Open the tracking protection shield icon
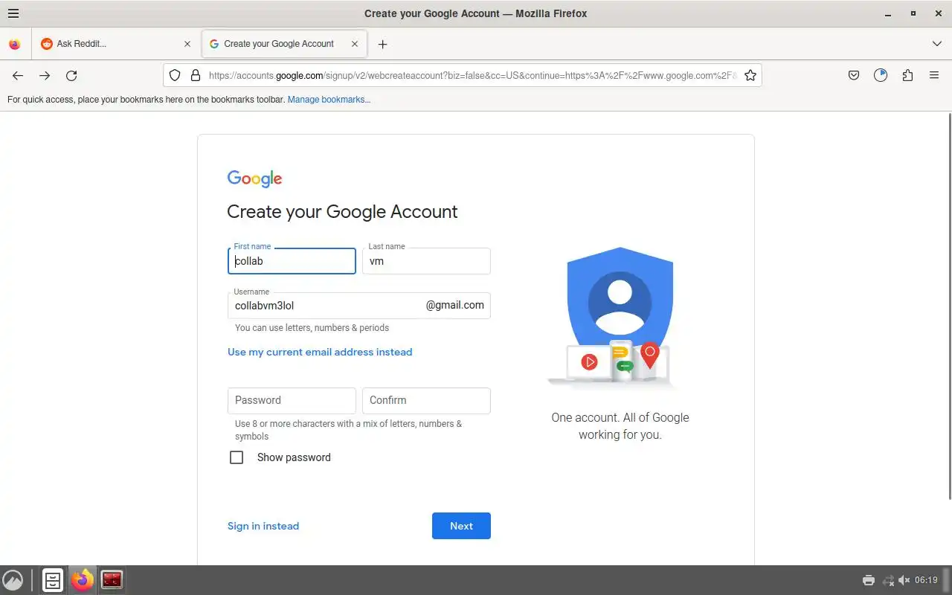Image resolution: width=952 pixels, height=595 pixels. (x=175, y=75)
